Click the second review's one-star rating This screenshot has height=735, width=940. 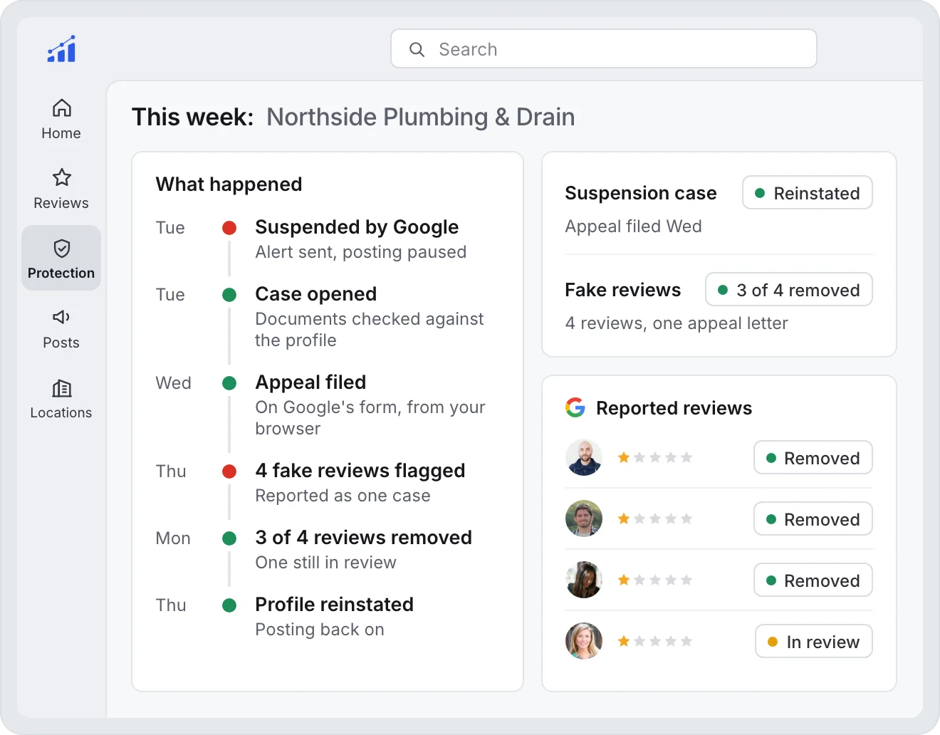(x=655, y=518)
